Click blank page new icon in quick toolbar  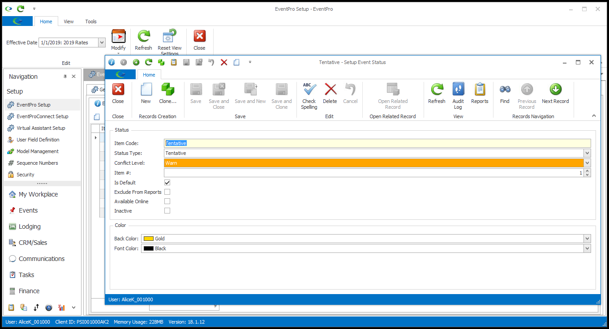coord(236,62)
